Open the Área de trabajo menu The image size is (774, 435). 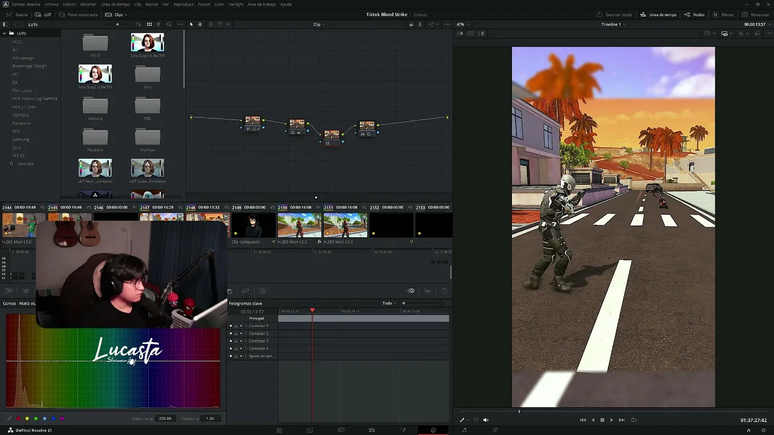click(261, 4)
